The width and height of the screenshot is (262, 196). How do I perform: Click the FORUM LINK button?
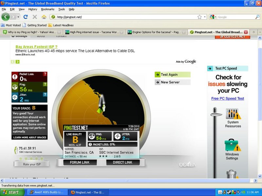(x=80, y=162)
